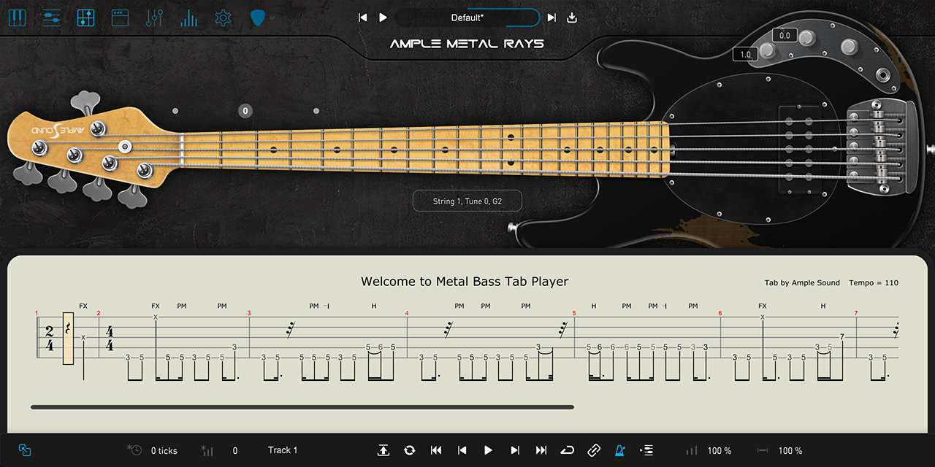Image resolution: width=935 pixels, height=467 pixels.
Task: Click the velocity bars icon beside 0
Action: click(207, 451)
